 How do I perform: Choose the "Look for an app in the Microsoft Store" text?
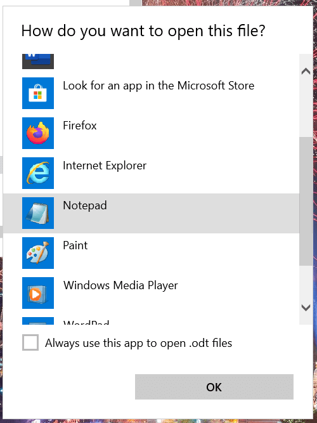158,86
